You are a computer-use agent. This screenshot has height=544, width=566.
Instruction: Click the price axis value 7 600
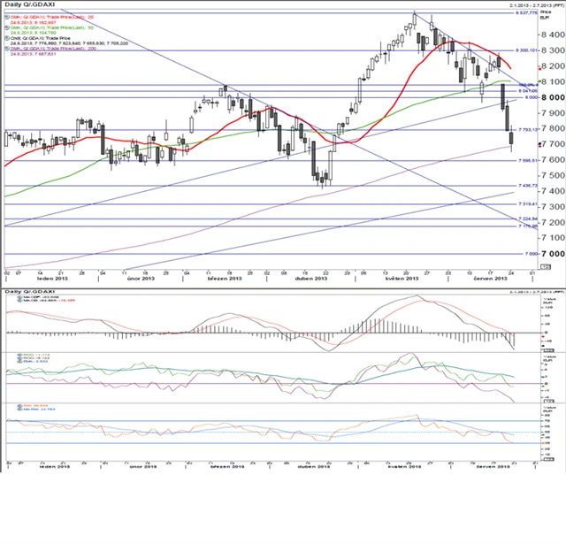point(553,159)
